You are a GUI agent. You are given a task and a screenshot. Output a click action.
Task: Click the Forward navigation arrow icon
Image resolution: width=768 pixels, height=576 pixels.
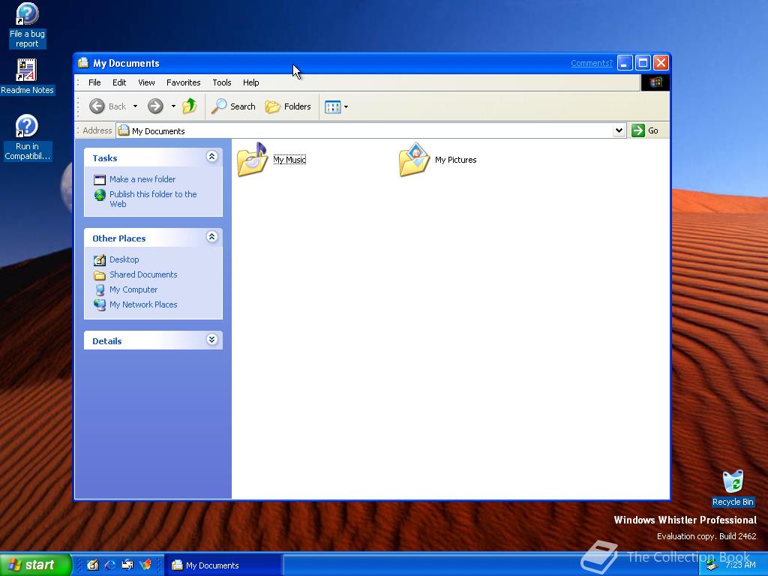coord(155,106)
